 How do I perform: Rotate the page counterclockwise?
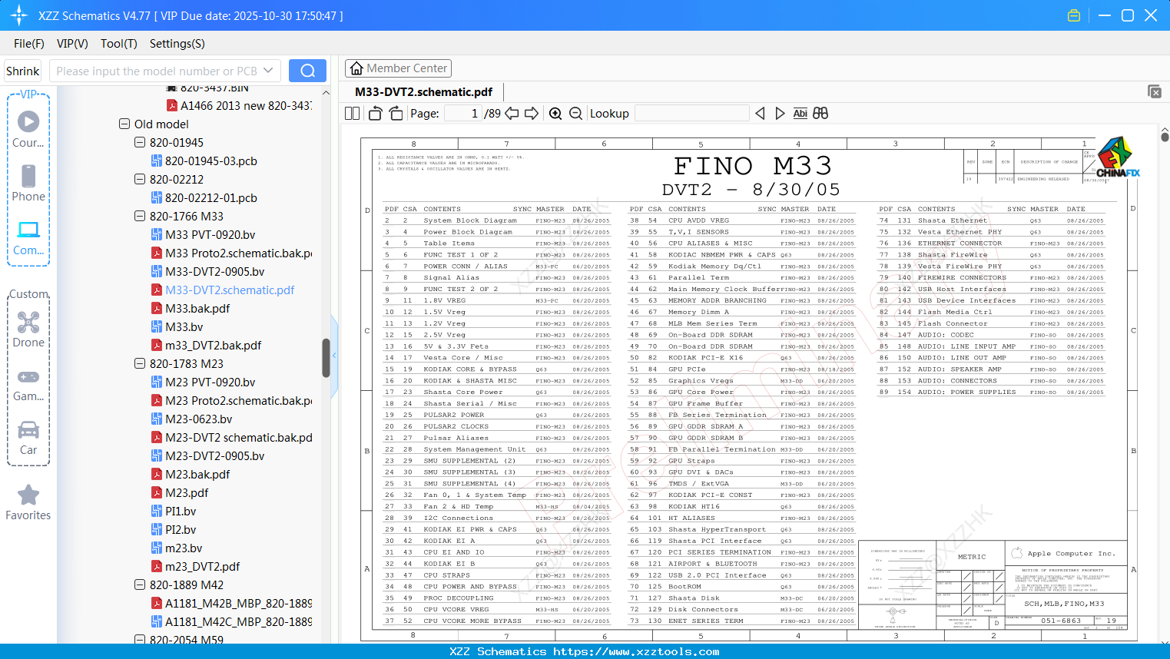tap(376, 114)
